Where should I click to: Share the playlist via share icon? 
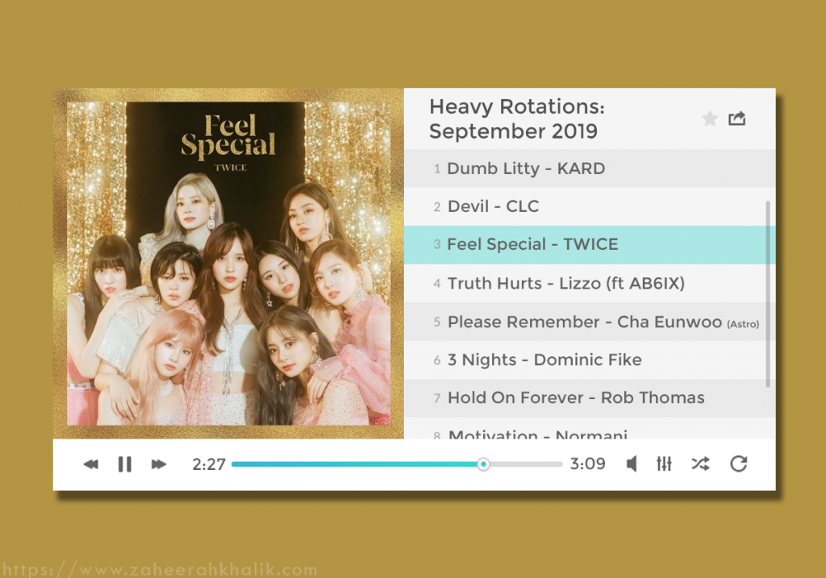point(737,119)
